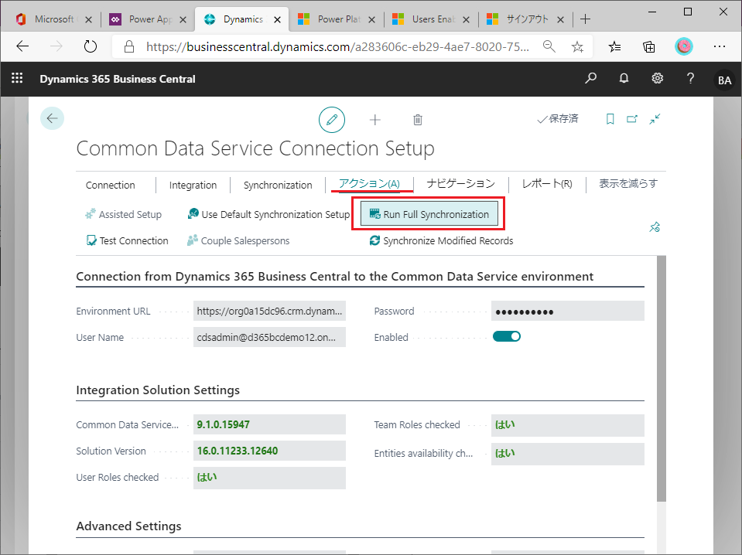
Task: Click the search magnifier in Business Central header
Action: [x=590, y=78]
